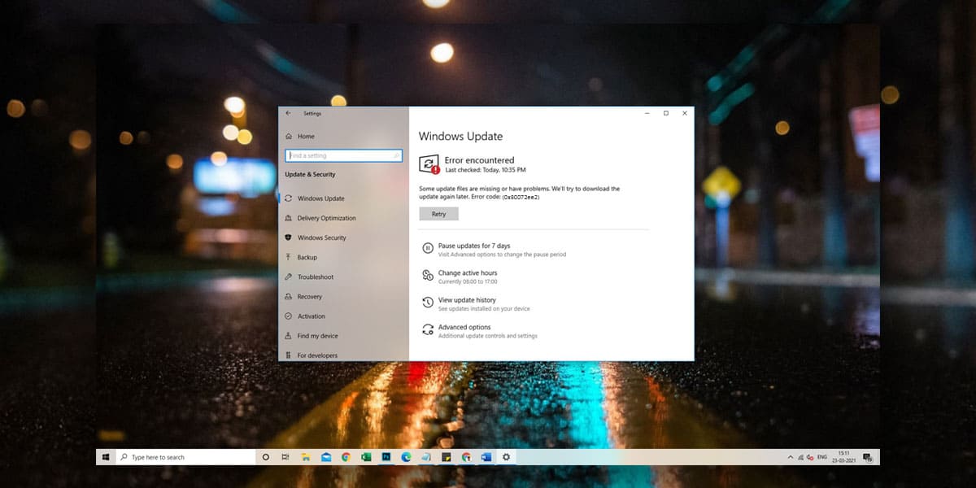The height and width of the screenshot is (488, 976).
Task: Open Pause updates for 7 days
Action: point(474,246)
